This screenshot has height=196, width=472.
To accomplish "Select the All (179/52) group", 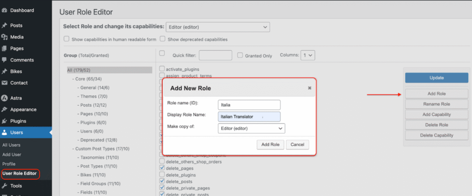I will click(x=110, y=70).
